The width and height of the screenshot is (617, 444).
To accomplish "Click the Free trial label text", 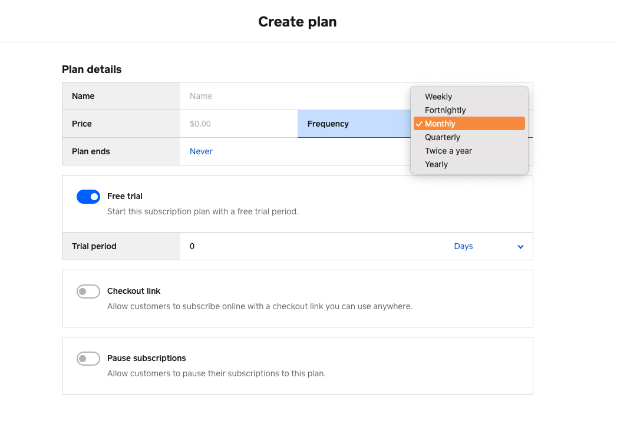I will tap(125, 196).
